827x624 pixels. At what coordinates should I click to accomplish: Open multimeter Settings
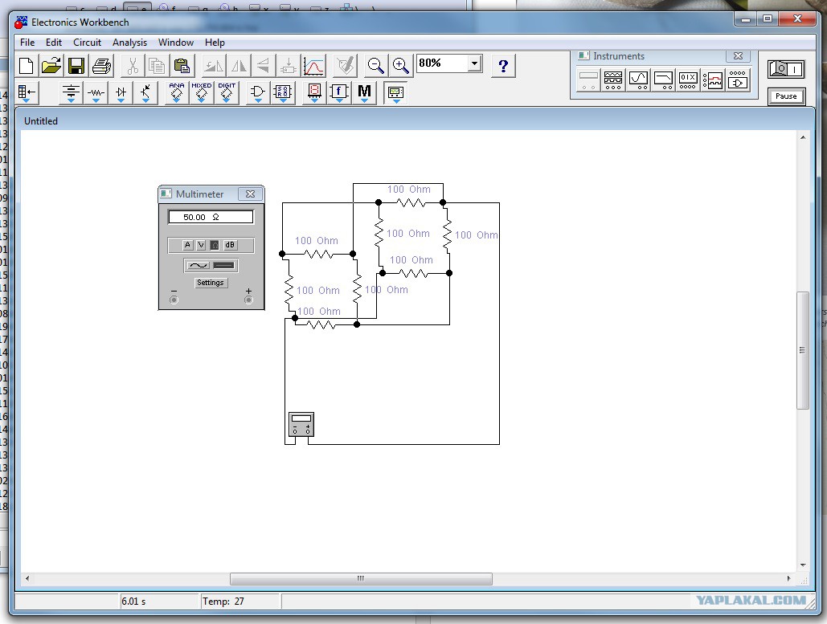(x=211, y=283)
